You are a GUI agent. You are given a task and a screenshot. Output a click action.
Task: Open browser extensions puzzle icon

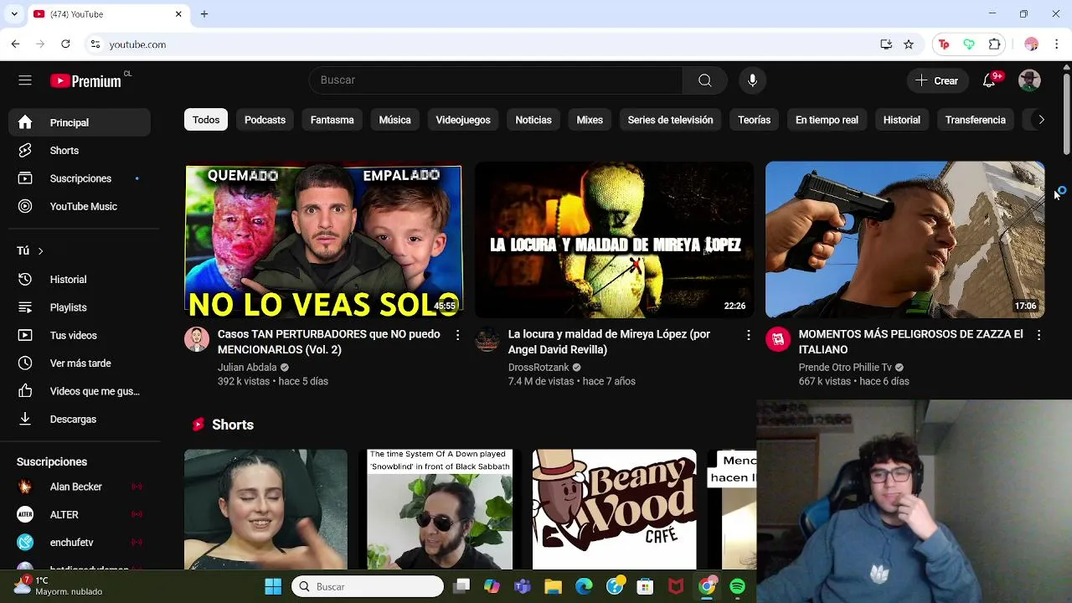point(995,44)
